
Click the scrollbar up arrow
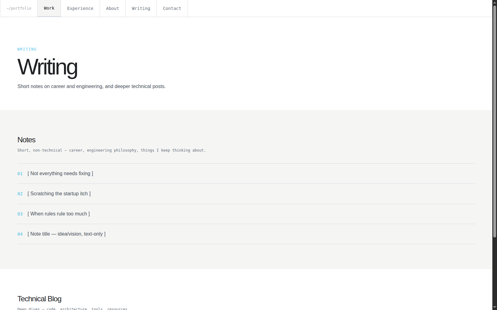495,2
